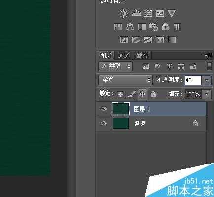
Task: Add a Curves adjustment layer
Action: tap(148, 13)
